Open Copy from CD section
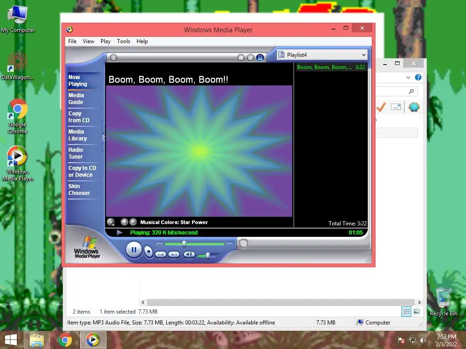This screenshot has height=349, width=466. click(79, 117)
